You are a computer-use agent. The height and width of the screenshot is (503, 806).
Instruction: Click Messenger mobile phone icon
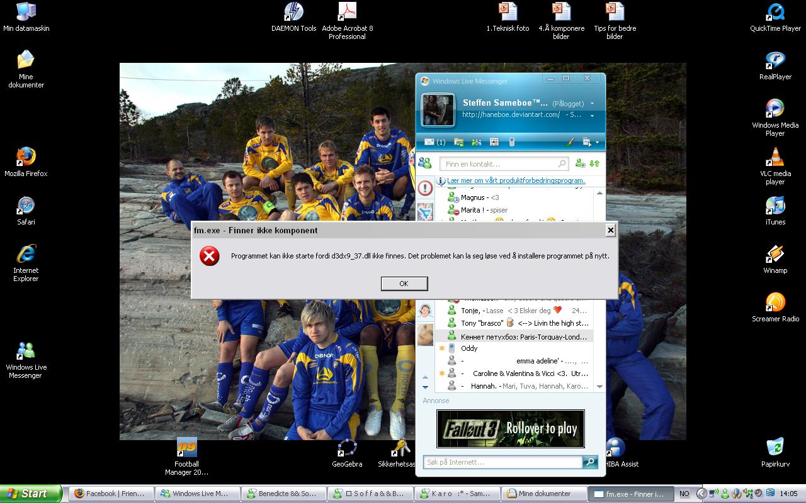tap(512, 142)
